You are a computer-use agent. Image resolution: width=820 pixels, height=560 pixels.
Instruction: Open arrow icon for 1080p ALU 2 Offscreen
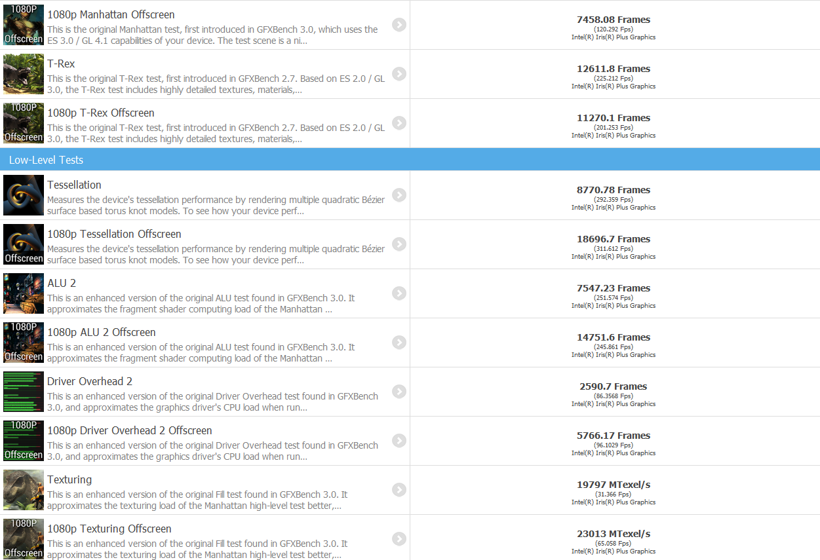[399, 343]
